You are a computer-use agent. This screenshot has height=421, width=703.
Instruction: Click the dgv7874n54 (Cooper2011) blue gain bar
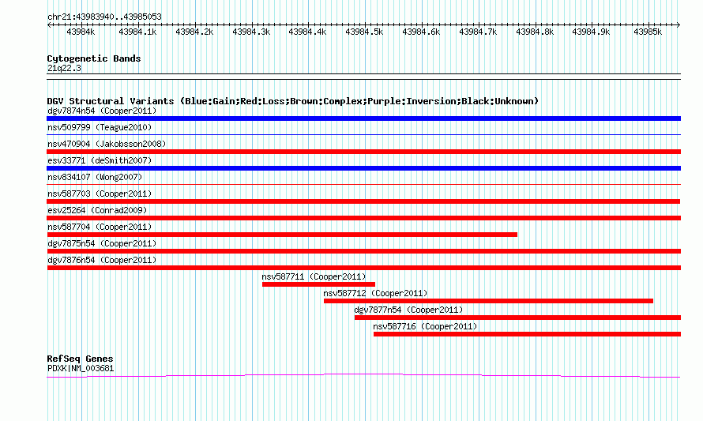tap(363, 118)
